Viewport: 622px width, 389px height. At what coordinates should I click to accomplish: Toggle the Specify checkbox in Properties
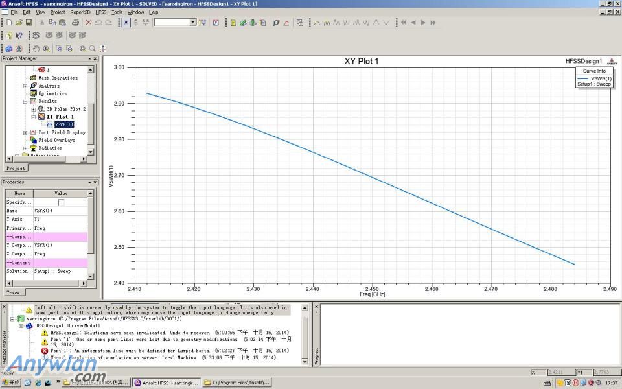[x=61, y=202]
